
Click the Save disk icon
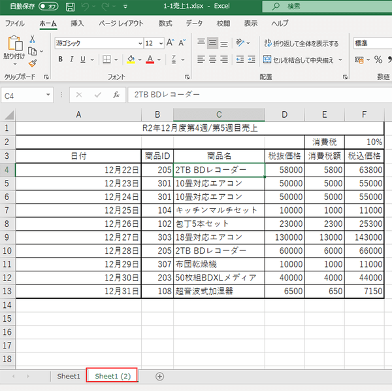click(70, 7)
